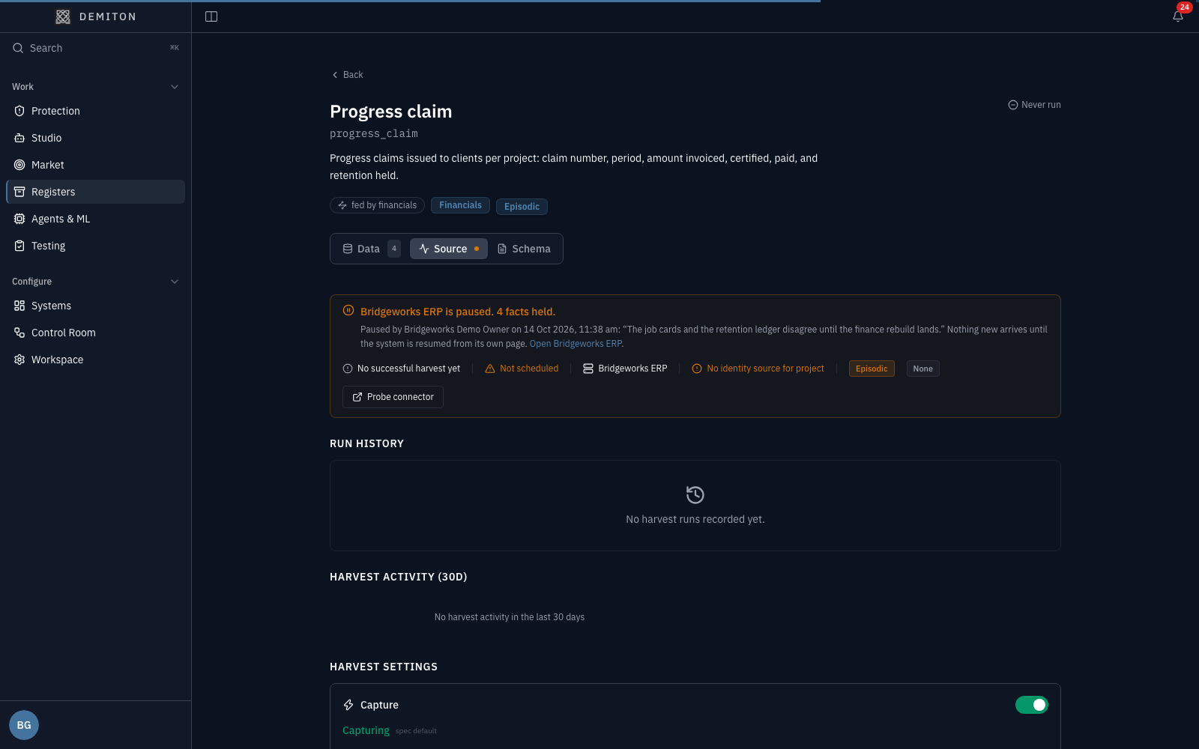Viewport: 1199px width, 749px height.
Task: Click the Bridgeworks ERP server icon
Action: click(588, 369)
